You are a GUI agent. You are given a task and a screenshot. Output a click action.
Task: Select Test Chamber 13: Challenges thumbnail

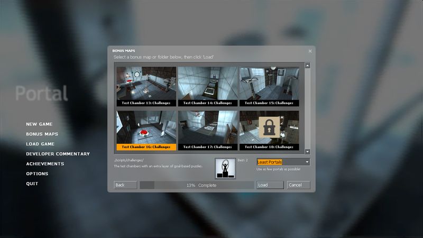coord(146,86)
